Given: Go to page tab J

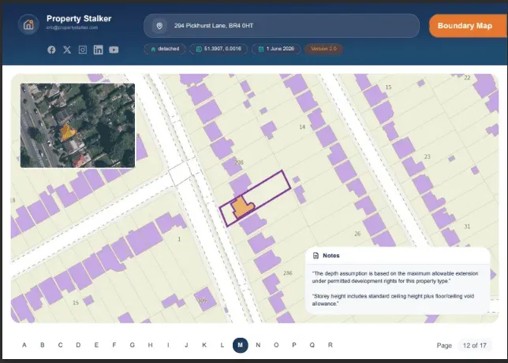Looking at the screenshot, I should [x=186, y=345].
